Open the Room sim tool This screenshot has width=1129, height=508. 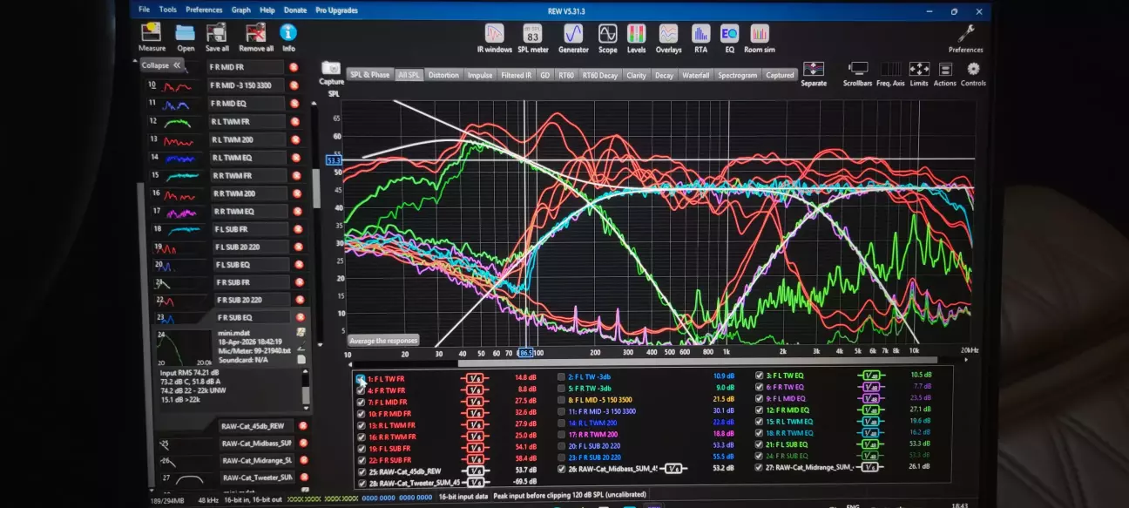(x=760, y=34)
